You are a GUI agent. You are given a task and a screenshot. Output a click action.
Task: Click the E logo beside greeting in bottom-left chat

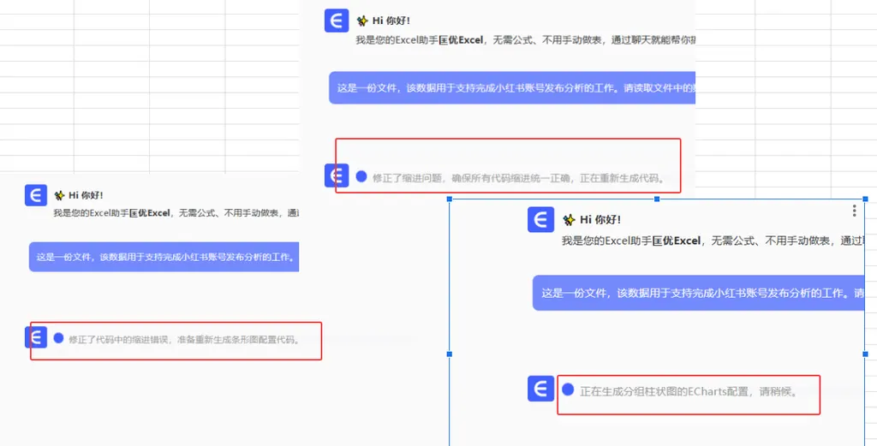pos(36,195)
